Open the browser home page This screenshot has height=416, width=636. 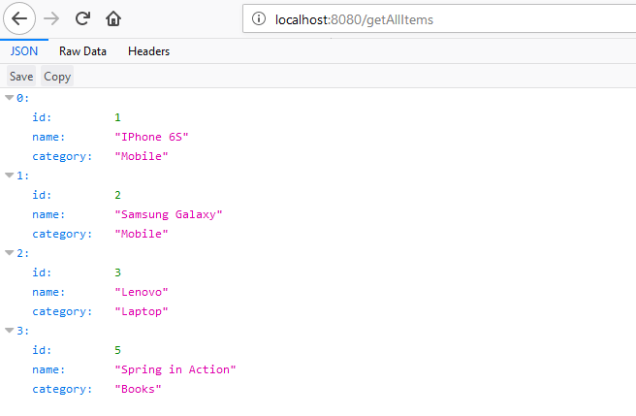tap(113, 18)
